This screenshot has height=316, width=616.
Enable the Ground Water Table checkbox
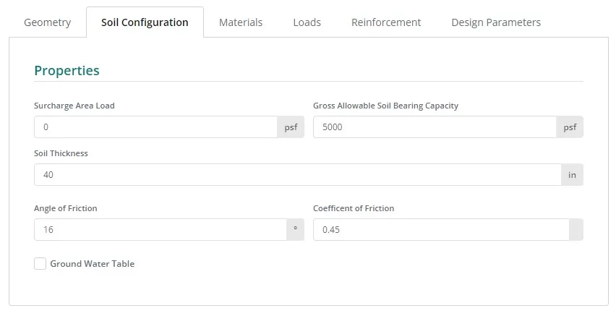(x=40, y=264)
